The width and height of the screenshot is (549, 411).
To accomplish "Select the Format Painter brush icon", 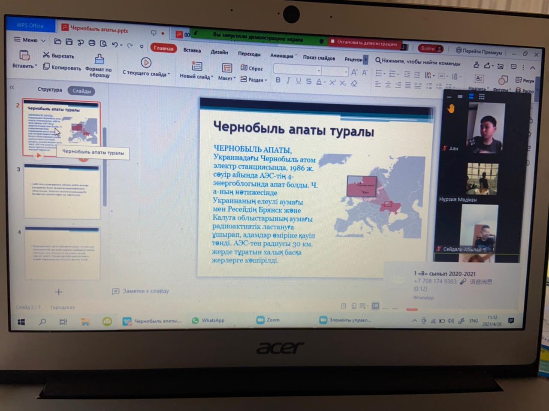I will (99, 59).
